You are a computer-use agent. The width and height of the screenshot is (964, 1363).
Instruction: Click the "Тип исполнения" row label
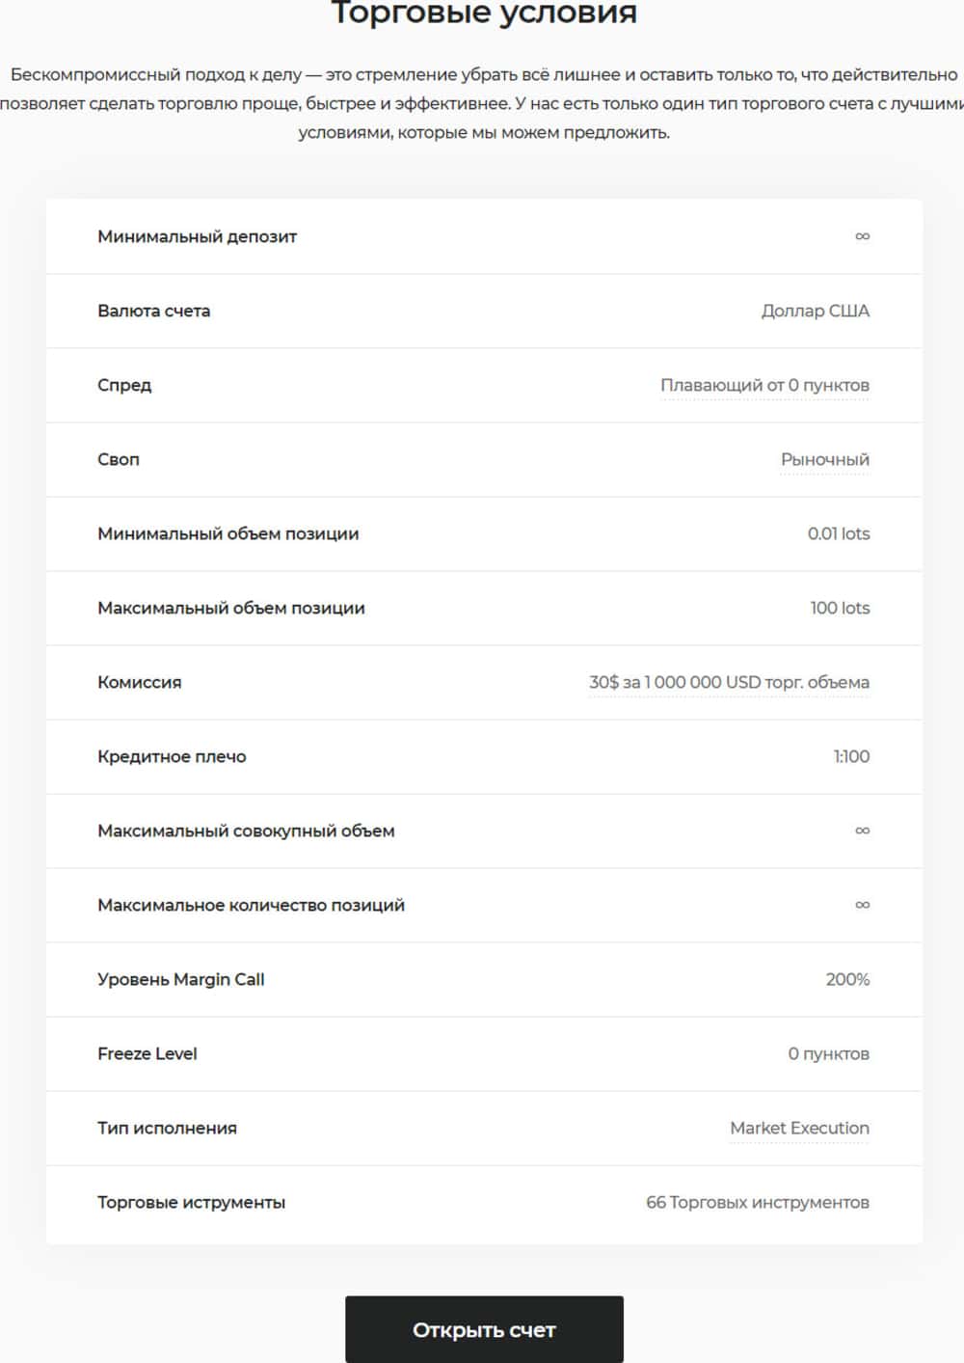(167, 1128)
